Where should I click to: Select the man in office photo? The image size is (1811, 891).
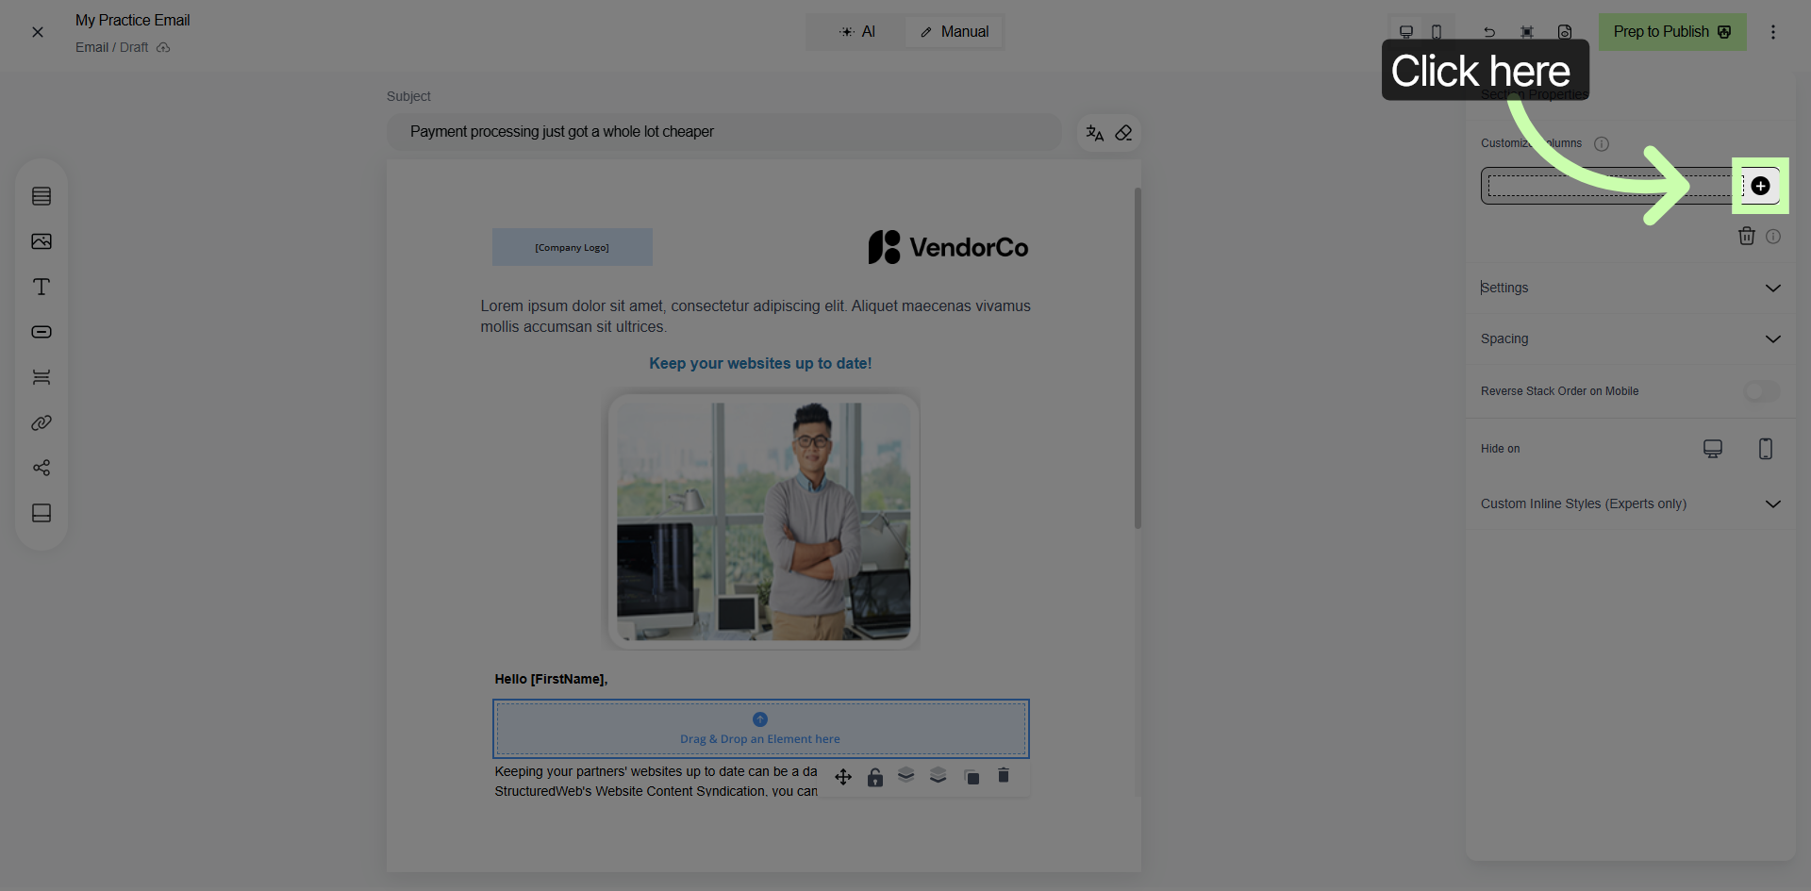click(x=762, y=520)
